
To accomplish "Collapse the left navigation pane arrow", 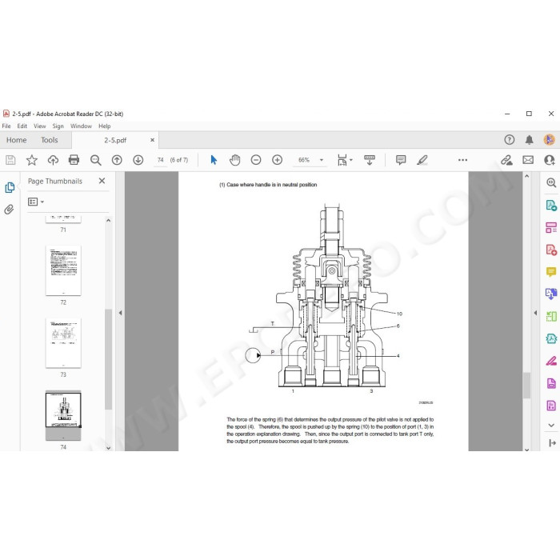I will tap(120, 313).
